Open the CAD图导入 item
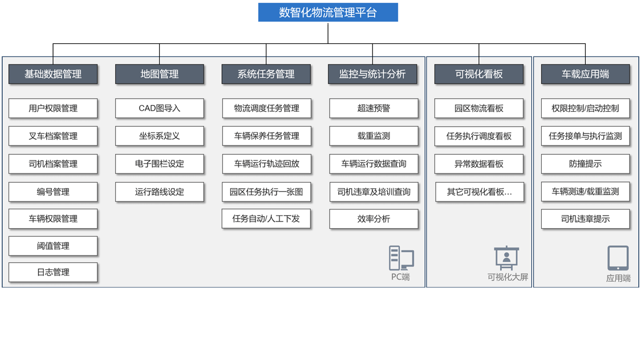Image resolution: width=641 pixels, height=340 pixels. tap(160, 108)
